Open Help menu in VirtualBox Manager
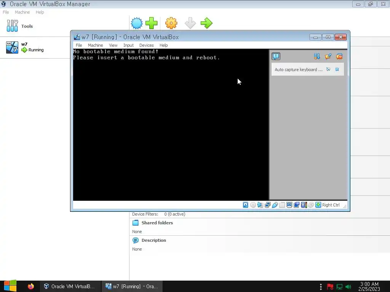This screenshot has width=390, height=292. (x=40, y=12)
